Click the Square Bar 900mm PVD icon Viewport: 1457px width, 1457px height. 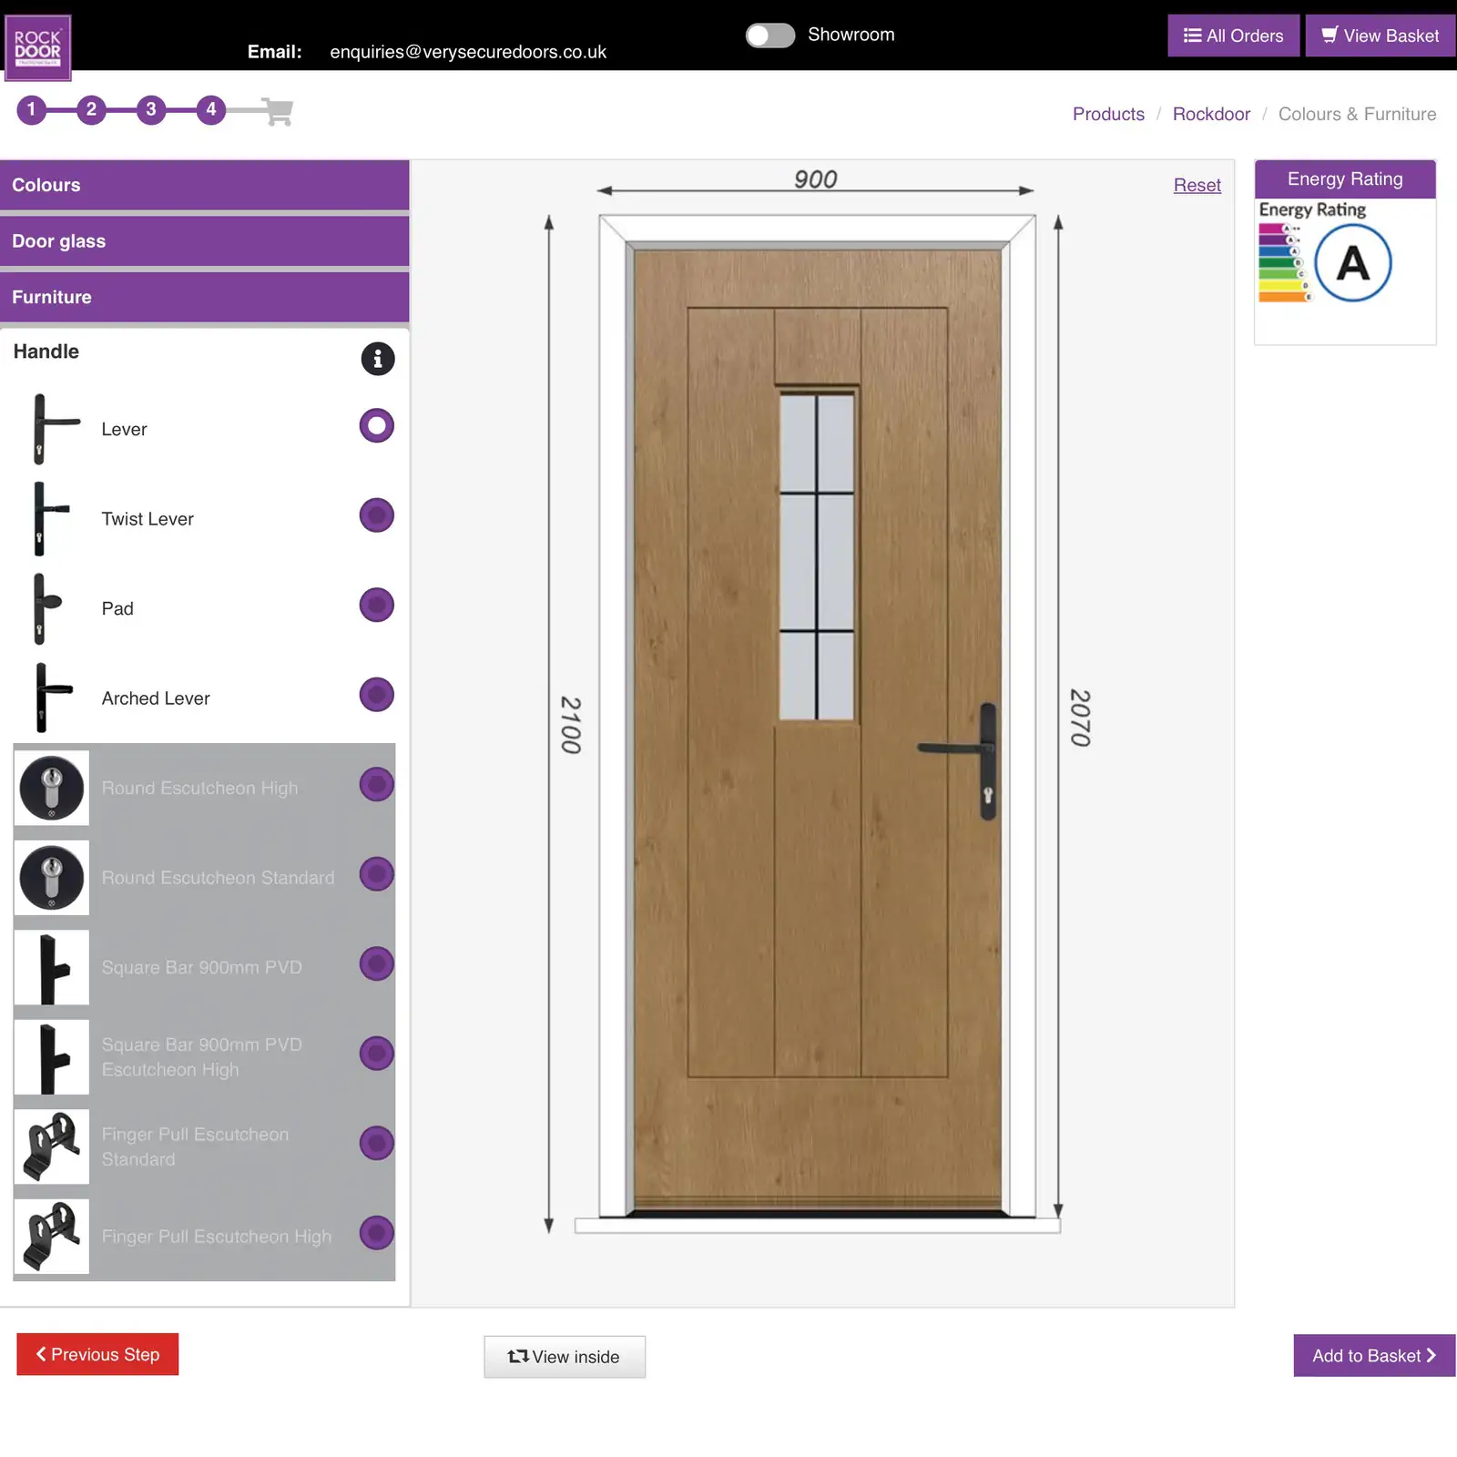[x=51, y=967]
